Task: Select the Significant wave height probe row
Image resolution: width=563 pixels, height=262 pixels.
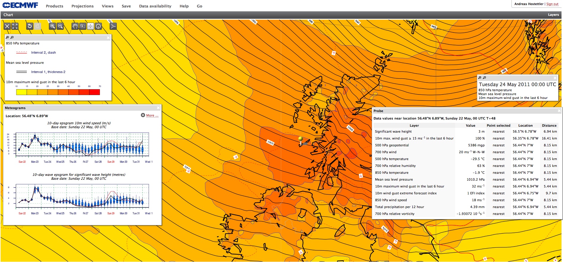Action: click(466, 131)
